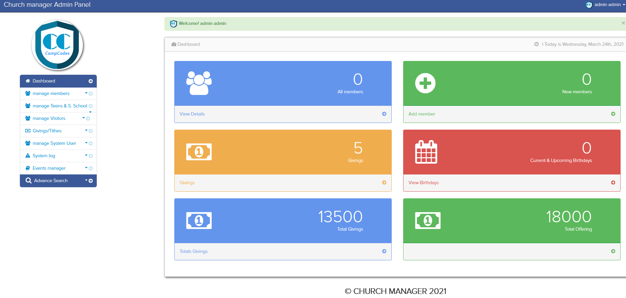Click the Church Manager 2021 copyright text
This screenshot has height=298, width=626.
[x=395, y=291]
